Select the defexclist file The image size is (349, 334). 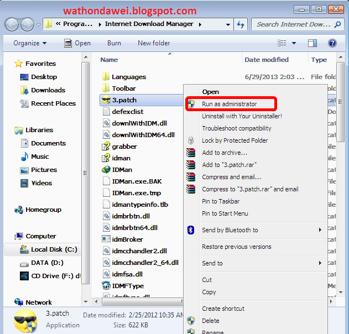point(128,112)
